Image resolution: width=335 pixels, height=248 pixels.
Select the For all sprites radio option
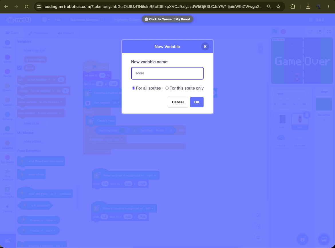(133, 88)
